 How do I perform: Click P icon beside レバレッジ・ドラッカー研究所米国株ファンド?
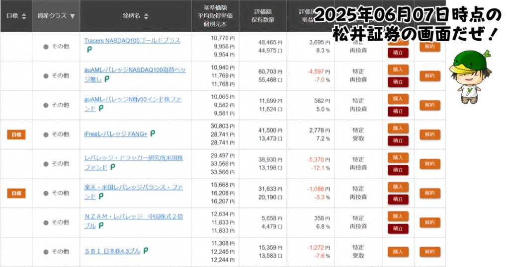[x=113, y=167]
